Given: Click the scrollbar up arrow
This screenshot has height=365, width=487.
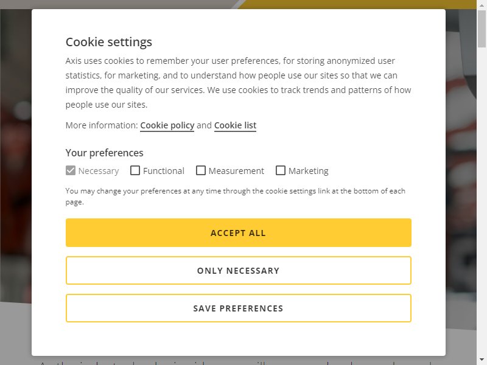Looking at the screenshot, I should 482,4.
